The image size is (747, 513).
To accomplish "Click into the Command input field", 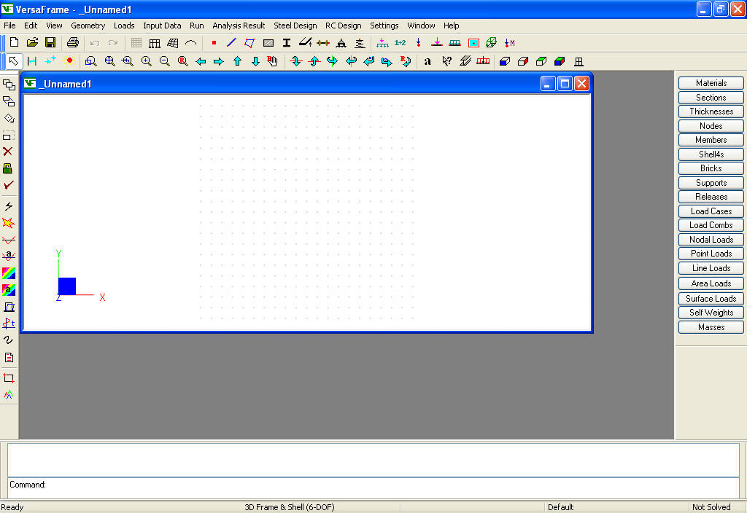I will pyautogui.click(x=373, y=487).
